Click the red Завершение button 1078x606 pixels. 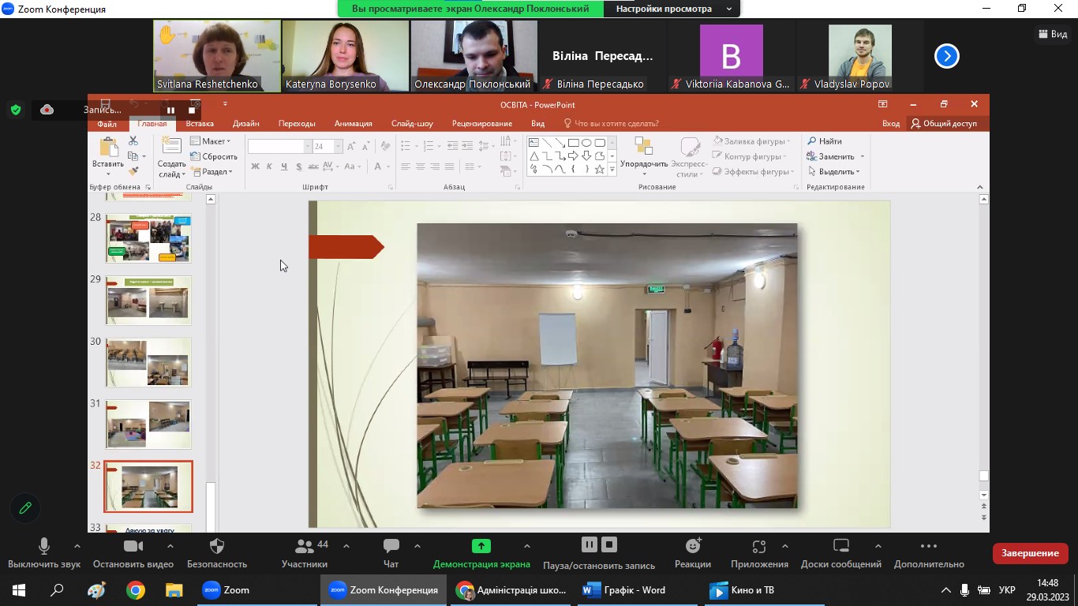pyautogui.click(x=1030, y=553)
